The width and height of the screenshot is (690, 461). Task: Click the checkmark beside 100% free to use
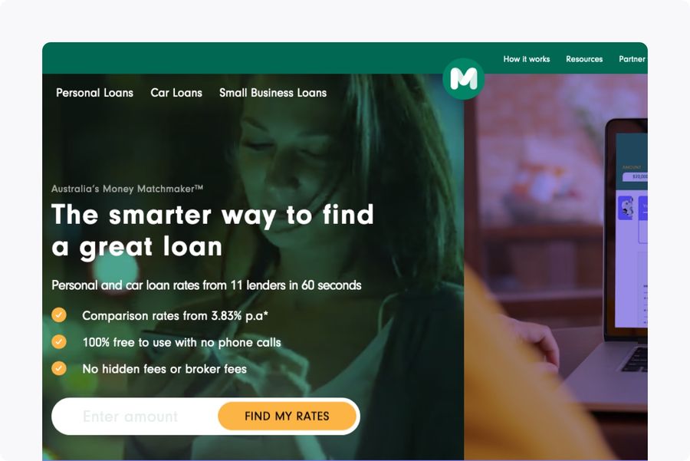(x=59, y=341)
